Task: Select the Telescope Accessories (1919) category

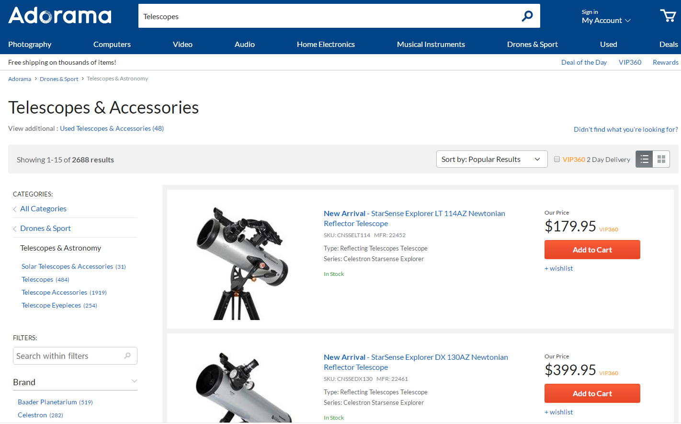Action: tap(64, 292)
